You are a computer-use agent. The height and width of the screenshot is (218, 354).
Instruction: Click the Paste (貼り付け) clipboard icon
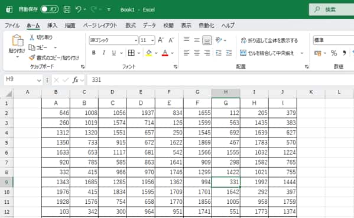(17, 40)
